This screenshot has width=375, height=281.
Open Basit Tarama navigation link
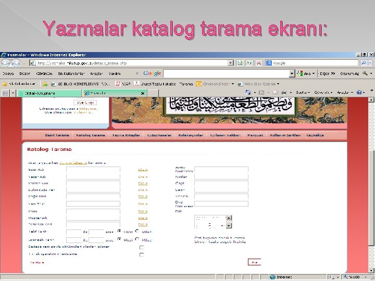point(57,135)
